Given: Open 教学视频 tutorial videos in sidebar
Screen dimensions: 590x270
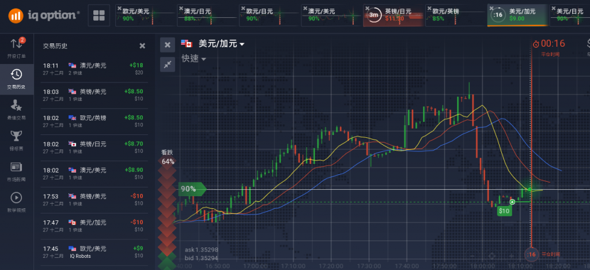Looking at the screenshot, I should pyautogui.click(x=16, y=201).
